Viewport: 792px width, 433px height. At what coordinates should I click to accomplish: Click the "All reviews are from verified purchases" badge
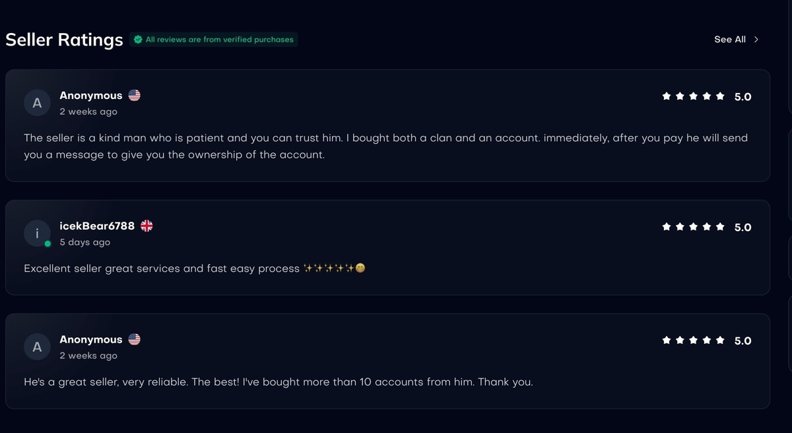click(x=219, y=40)
